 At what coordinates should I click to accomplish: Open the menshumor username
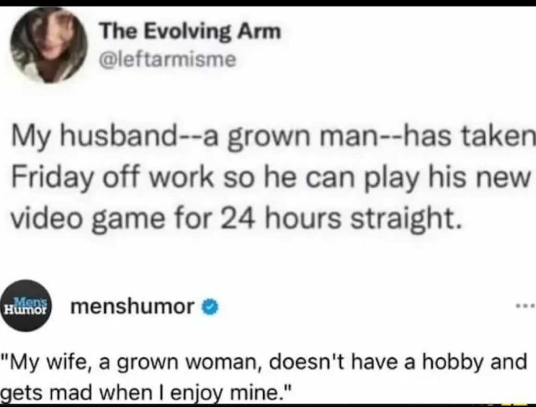click(132, 307)
